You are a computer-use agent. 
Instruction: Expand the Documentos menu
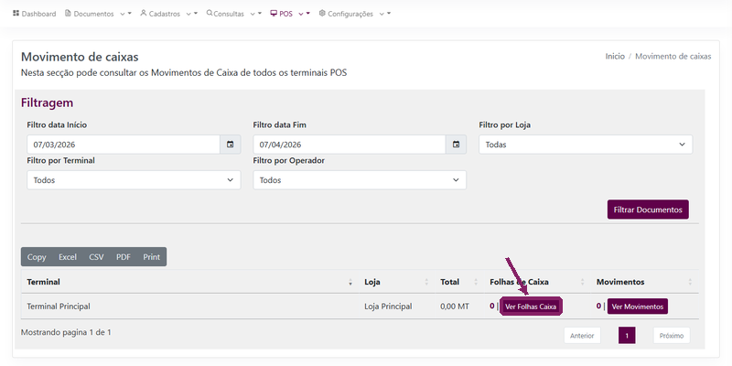click(x=98, y=14)
